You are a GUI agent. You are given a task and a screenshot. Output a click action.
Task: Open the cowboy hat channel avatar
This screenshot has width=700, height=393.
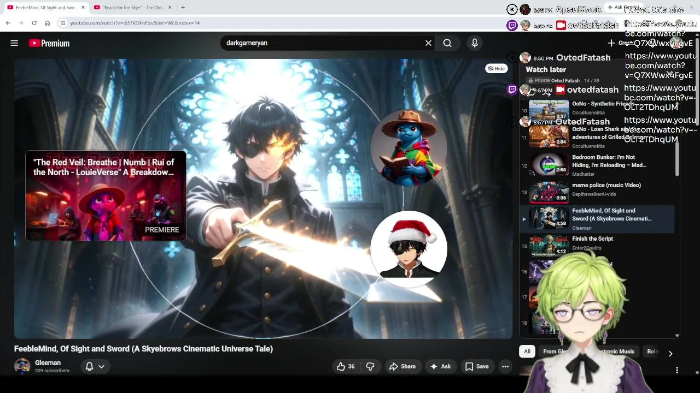409,148
